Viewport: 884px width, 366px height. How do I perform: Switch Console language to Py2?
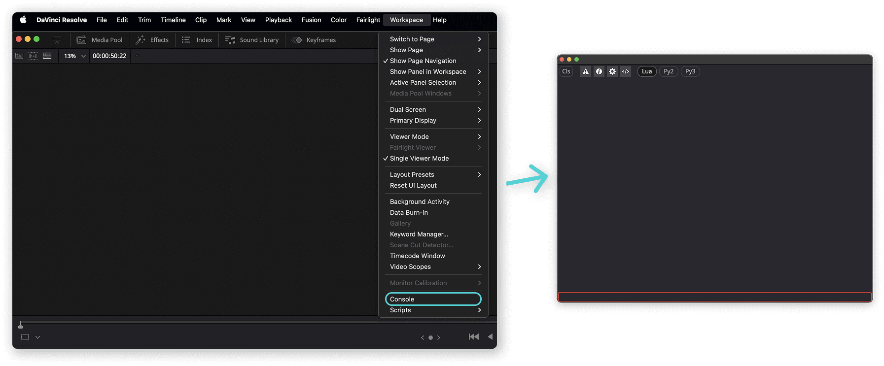coord(669,71)
